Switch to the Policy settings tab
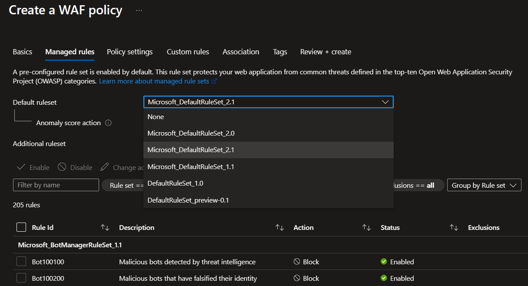528x286 pixels. pos(130,52)
